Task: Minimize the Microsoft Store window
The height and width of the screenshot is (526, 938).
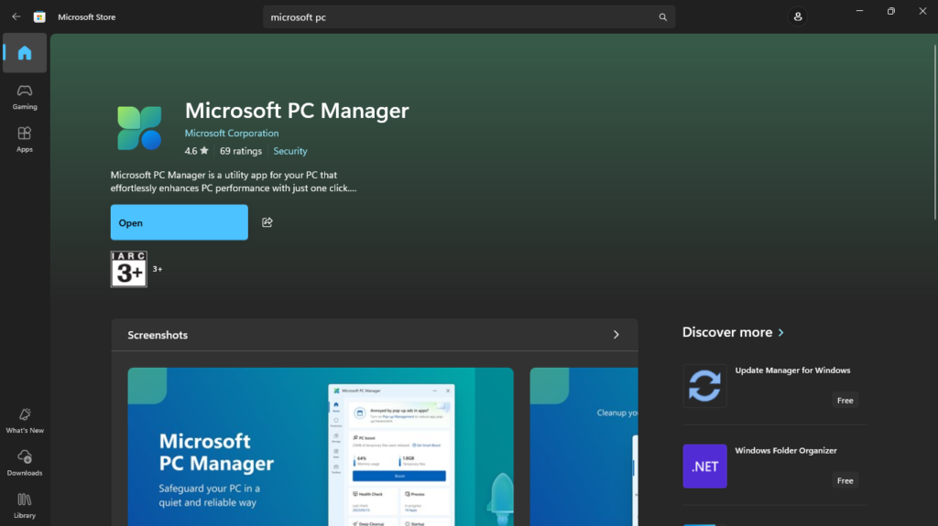Action: (x=859, y=11)
